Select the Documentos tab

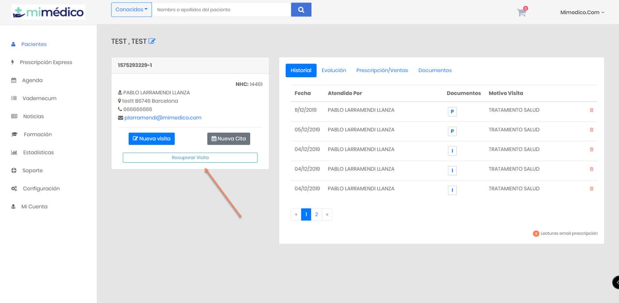[x=435, y=71]
